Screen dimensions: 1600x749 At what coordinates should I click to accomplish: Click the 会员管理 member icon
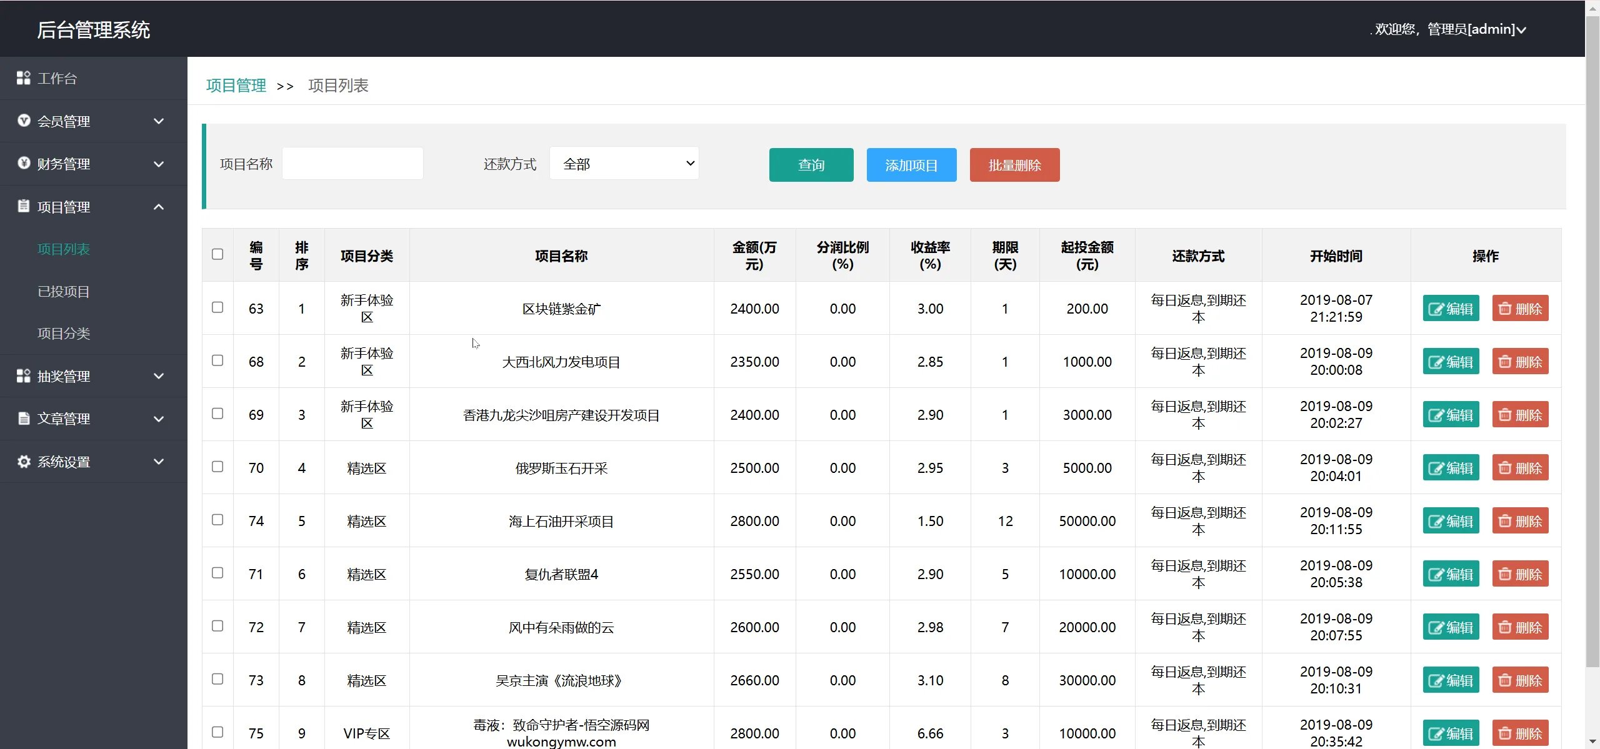point(24,121)
